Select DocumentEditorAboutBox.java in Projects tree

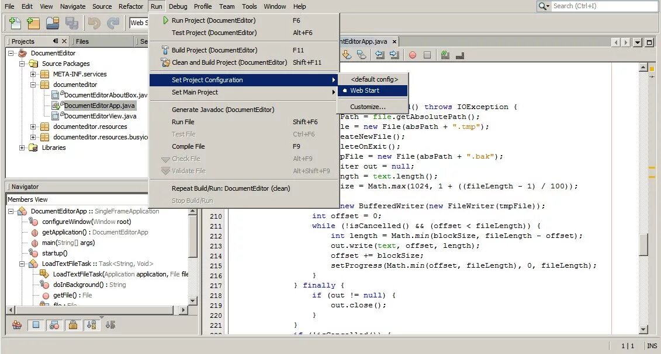pyautogui.click(x=105, y=95)
